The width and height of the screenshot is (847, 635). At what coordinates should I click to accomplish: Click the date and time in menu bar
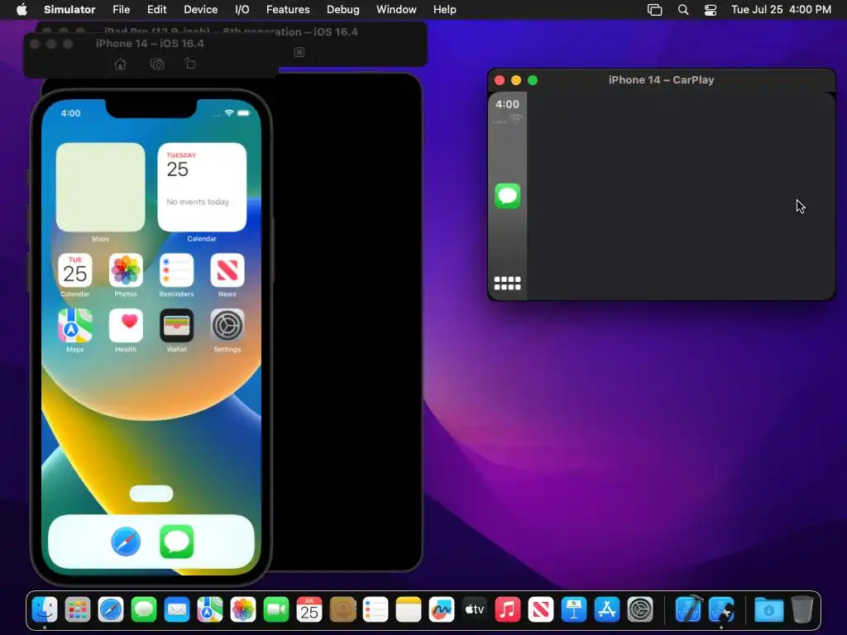coord(781,10)
